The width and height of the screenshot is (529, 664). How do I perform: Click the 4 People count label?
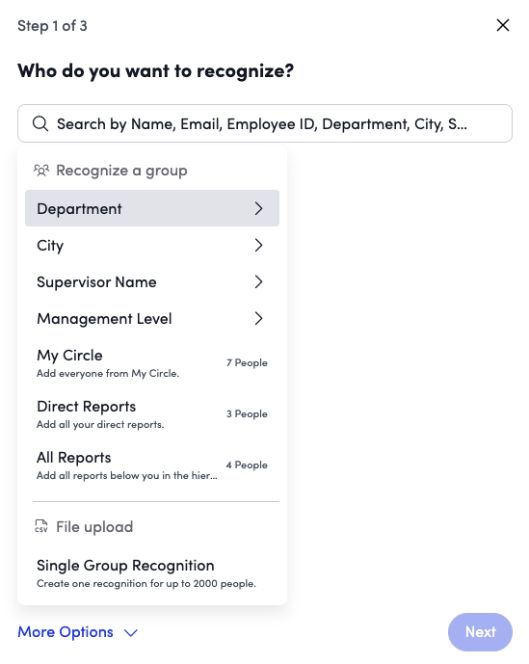pos(247,465)
